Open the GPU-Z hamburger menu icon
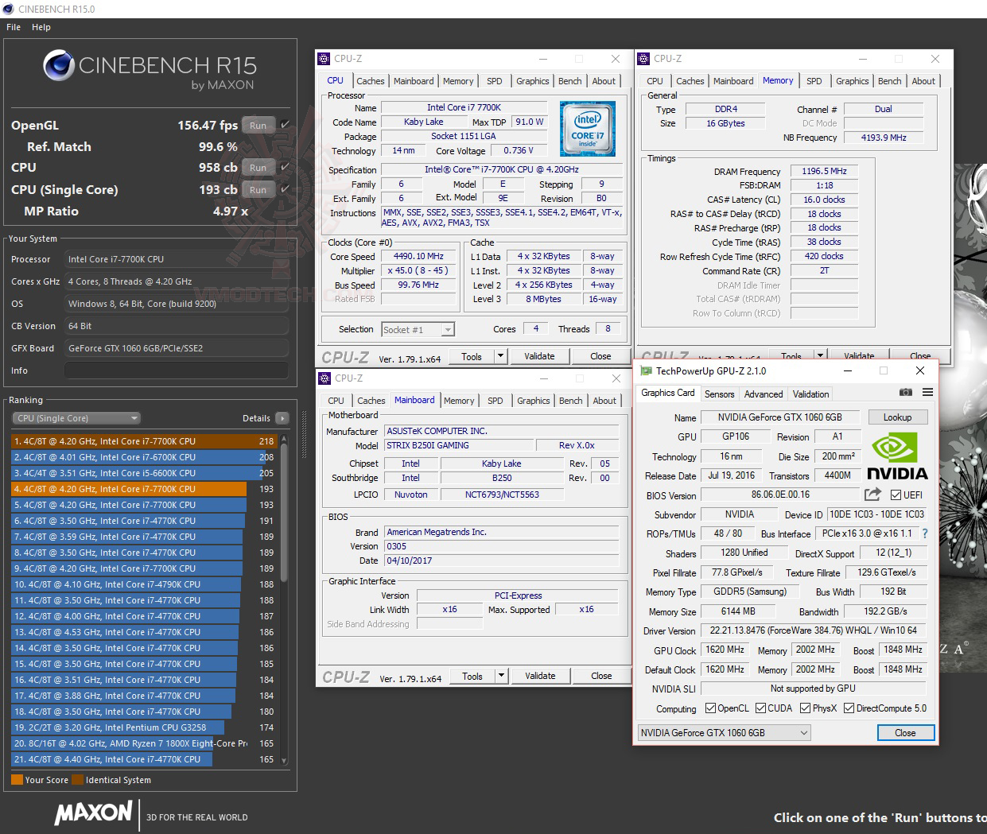The width and height of the screenshot is (987, 834). click(x=927, y=393)
